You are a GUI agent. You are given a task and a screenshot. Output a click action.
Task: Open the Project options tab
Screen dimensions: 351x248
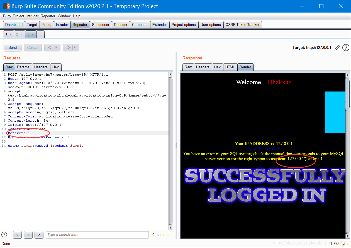pyautogui.click(x=184, y=25)
